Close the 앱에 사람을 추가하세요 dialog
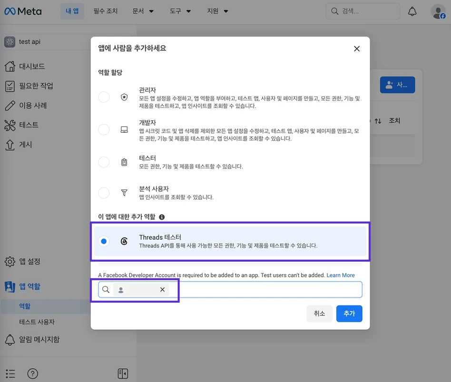The width and height of the screenshot is (451, 382). [357, 49]
